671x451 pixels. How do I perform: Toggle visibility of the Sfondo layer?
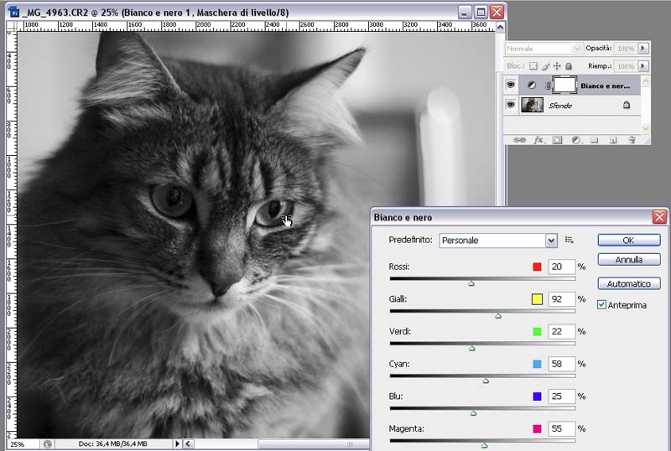pyautogui.click(x=510, y=105)
